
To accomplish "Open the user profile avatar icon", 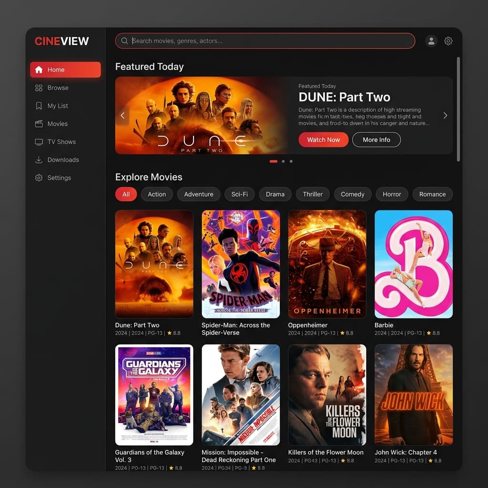I will [x=431, y=41].
